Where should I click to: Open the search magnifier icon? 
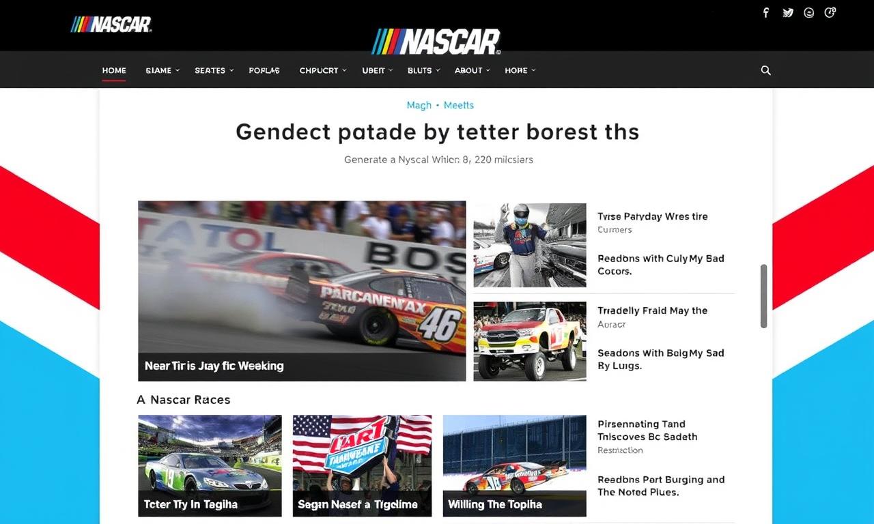tap(766, 70)
